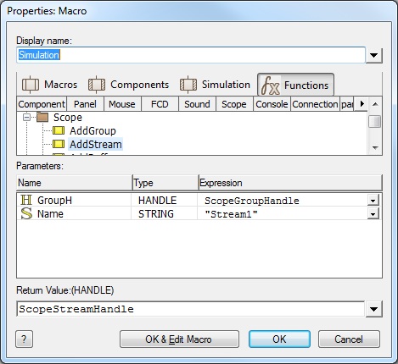Click the Components tab icon
The width and height of the screenshot is (398, 364).
coord(97,85)
